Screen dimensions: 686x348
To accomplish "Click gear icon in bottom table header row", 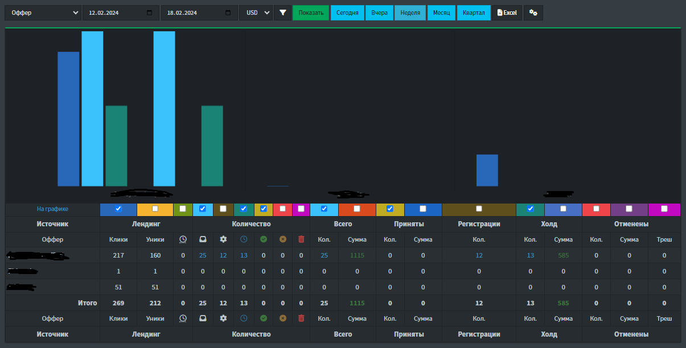I will (223, 318).
